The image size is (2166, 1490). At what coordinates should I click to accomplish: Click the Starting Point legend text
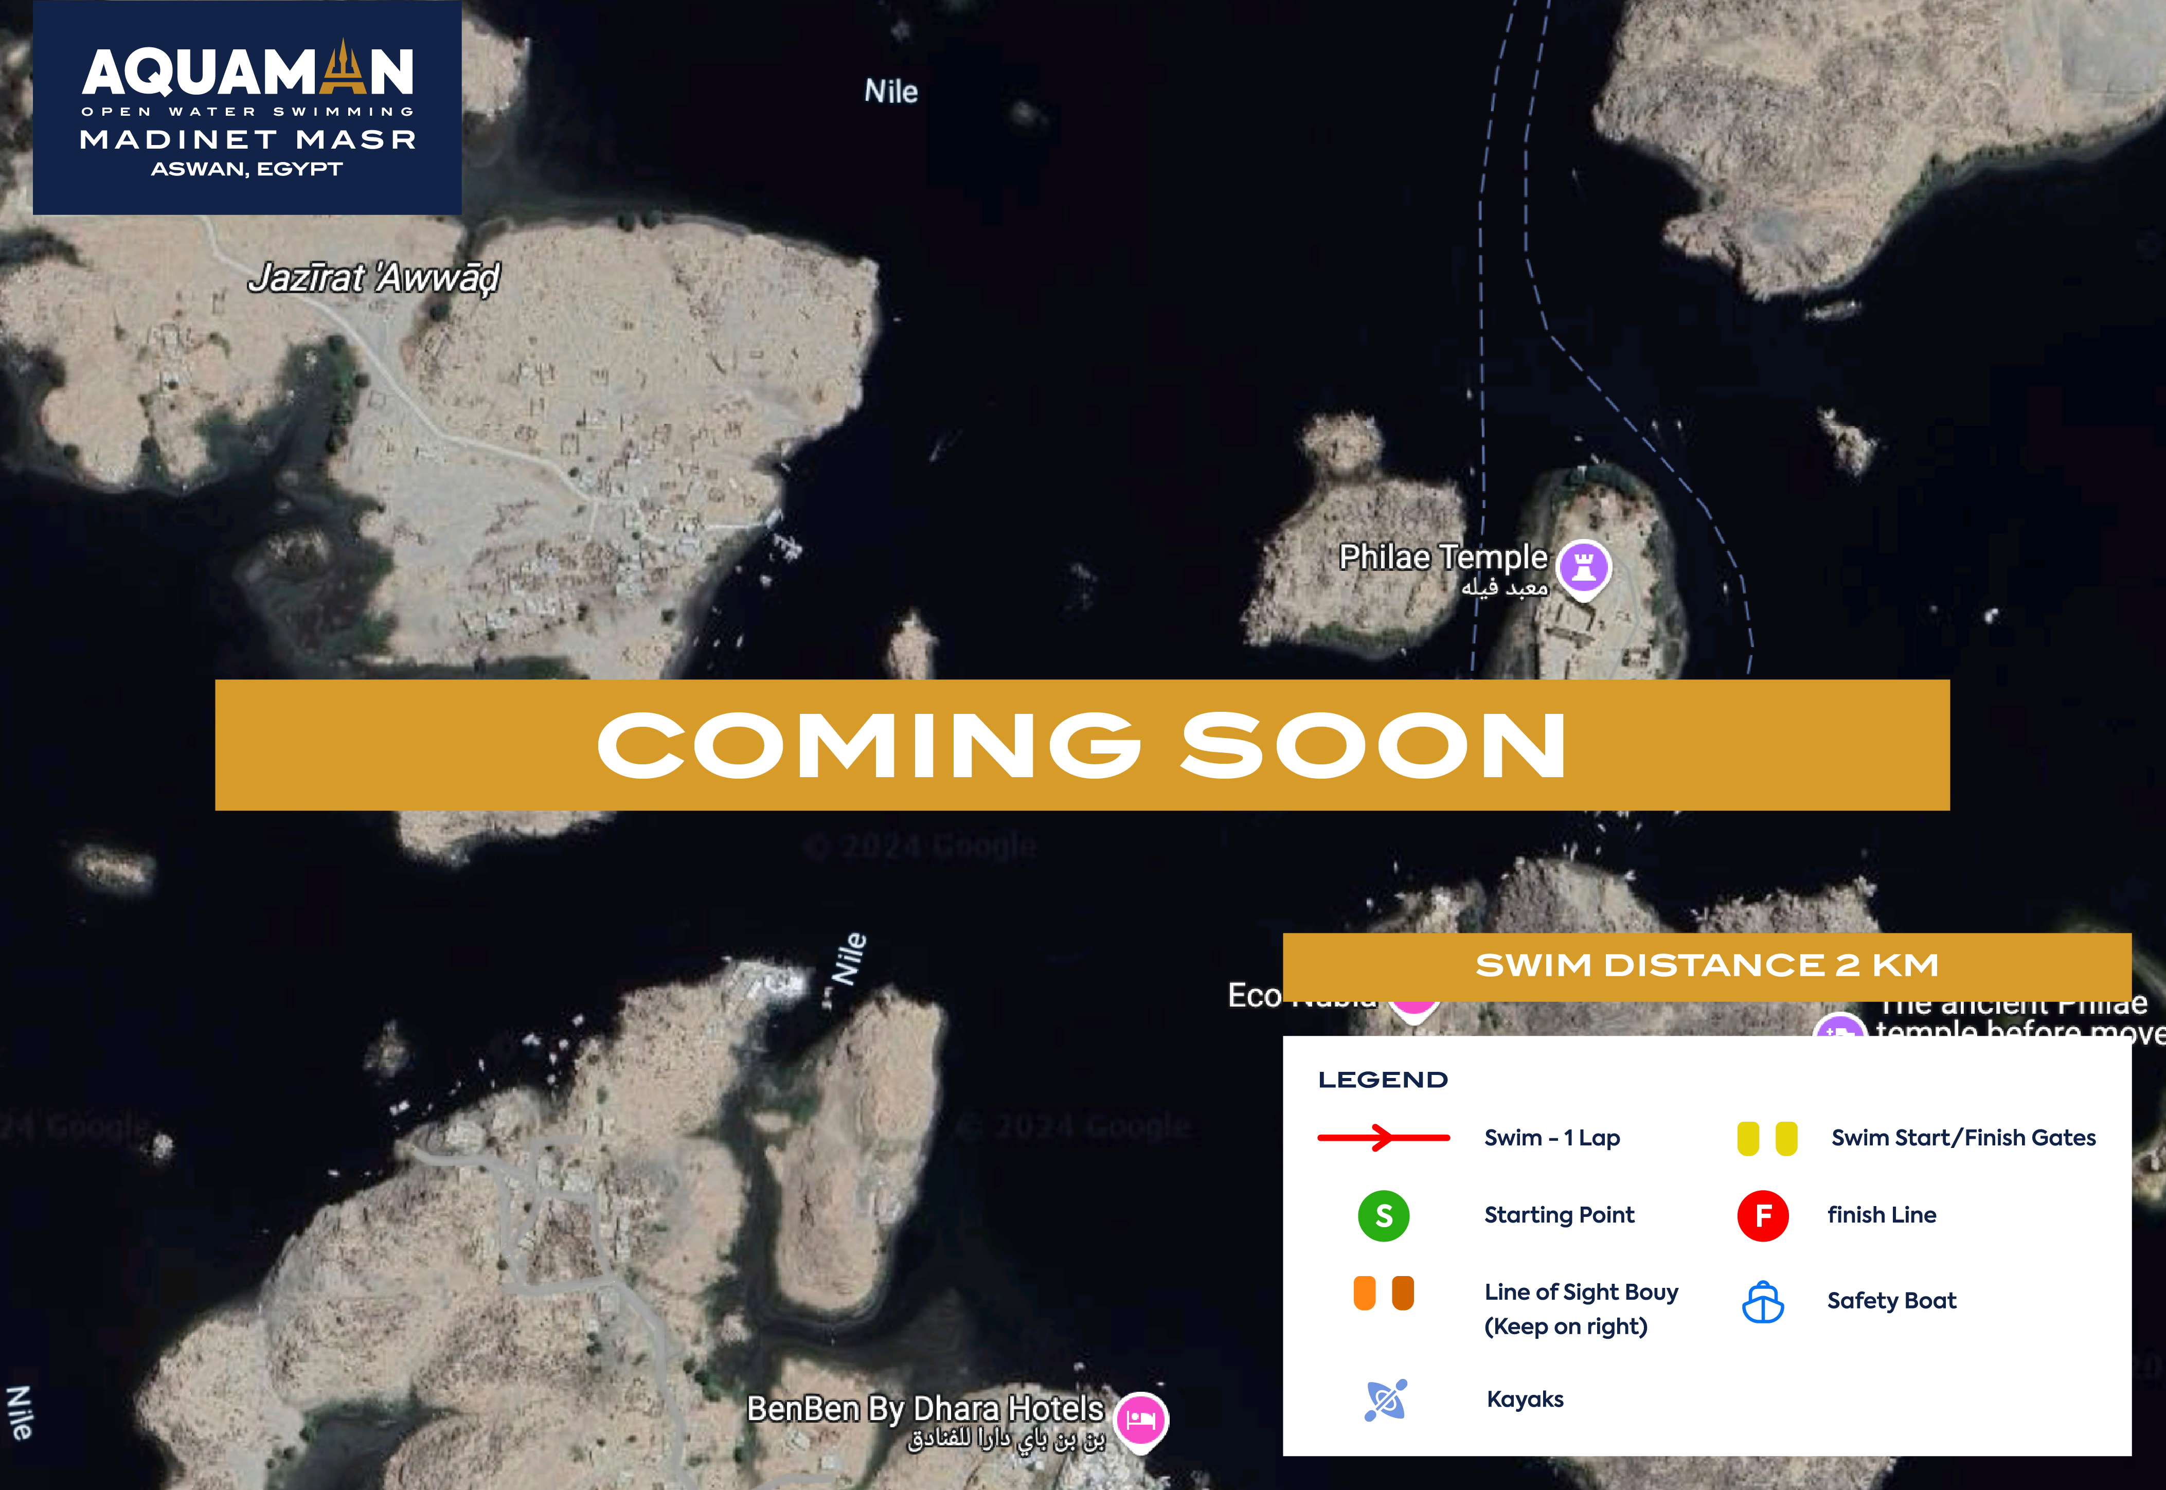point(1558,1215)
